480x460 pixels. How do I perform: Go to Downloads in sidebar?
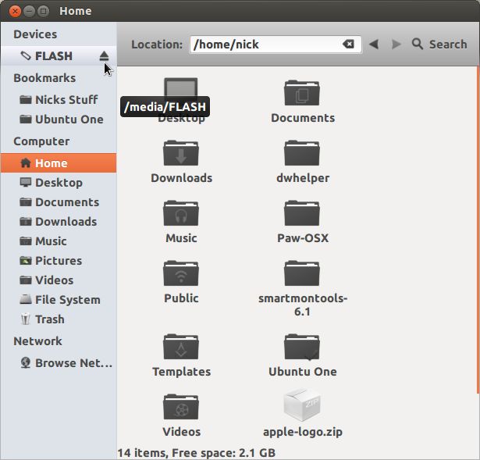(59, 222)
